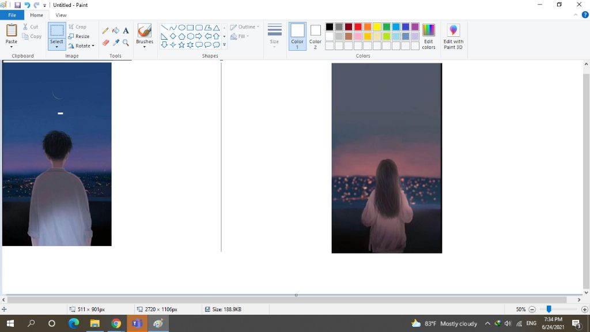Click the zoom out minus button
590x332 pixels.
(x=532, y=310)
